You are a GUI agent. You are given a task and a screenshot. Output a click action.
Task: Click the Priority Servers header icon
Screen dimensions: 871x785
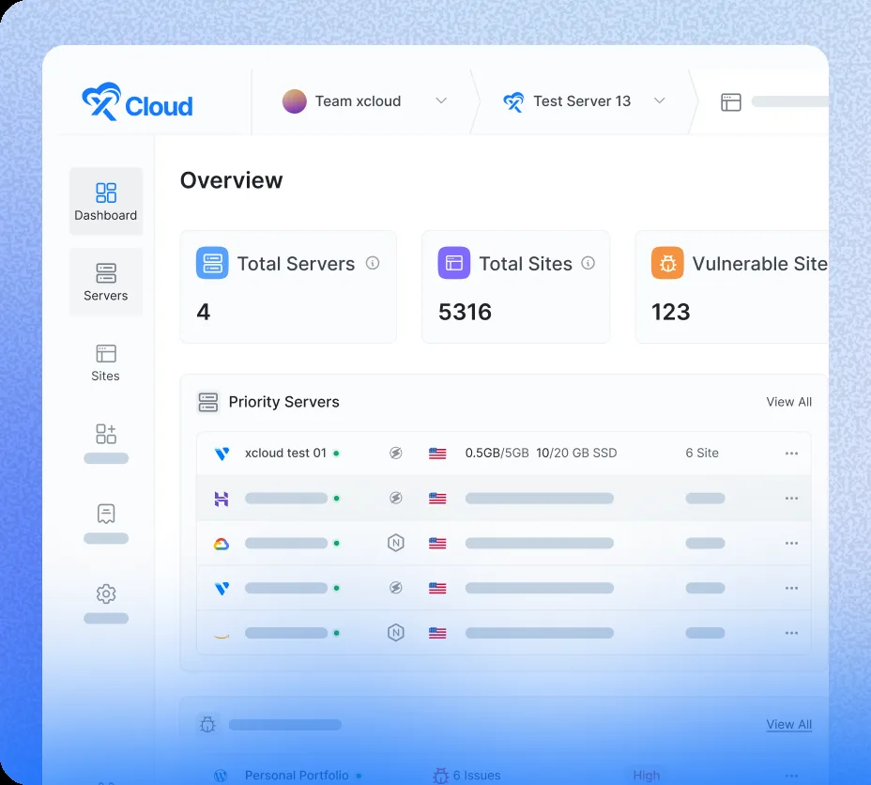(x=208, y=402)
